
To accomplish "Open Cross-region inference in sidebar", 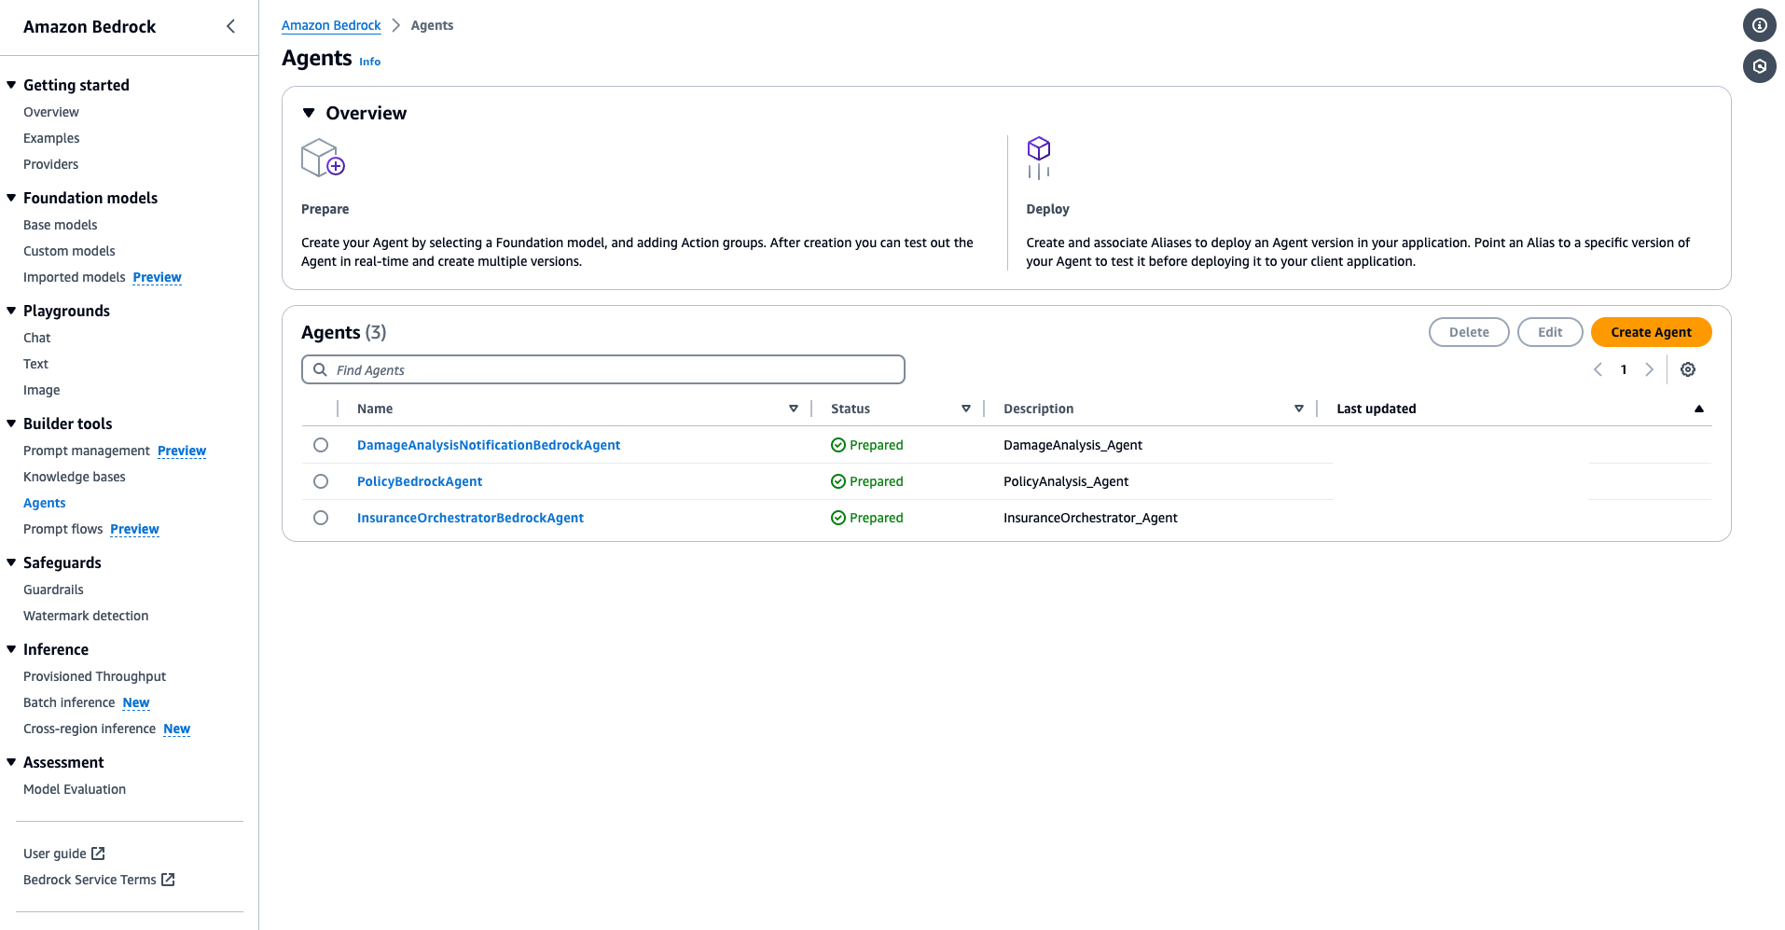I will click(90, 729).
